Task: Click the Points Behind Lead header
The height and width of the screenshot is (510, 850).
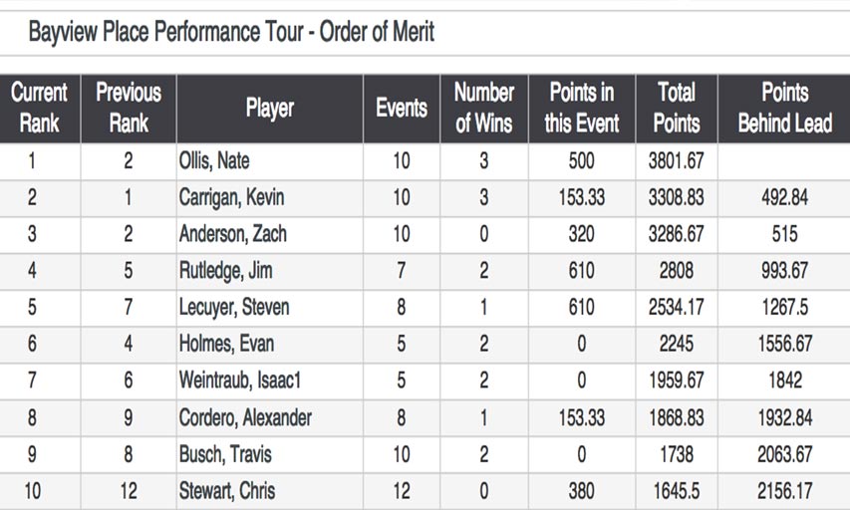Action: [784, 109]
